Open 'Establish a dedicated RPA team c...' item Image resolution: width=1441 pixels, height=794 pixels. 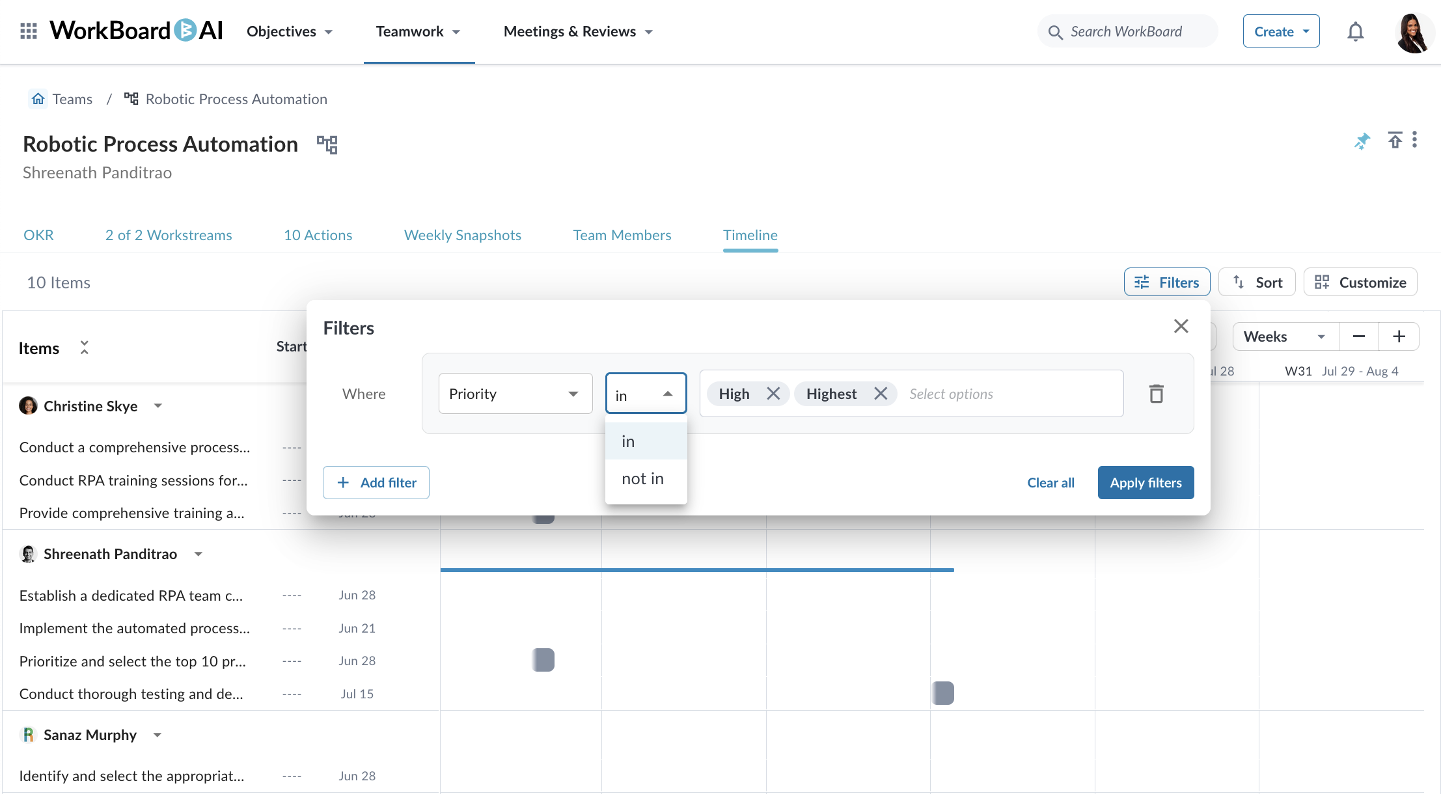pos(131,595)
